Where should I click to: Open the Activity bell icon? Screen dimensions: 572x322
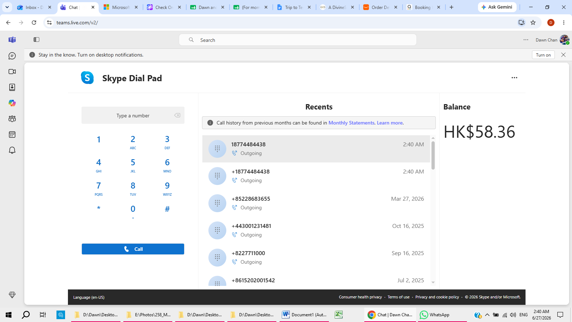pos(12,150)
